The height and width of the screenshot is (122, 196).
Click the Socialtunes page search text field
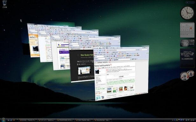click(121, 75)
